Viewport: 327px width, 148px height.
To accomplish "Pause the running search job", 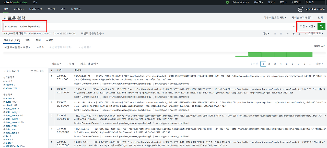I will pos(275,34).
